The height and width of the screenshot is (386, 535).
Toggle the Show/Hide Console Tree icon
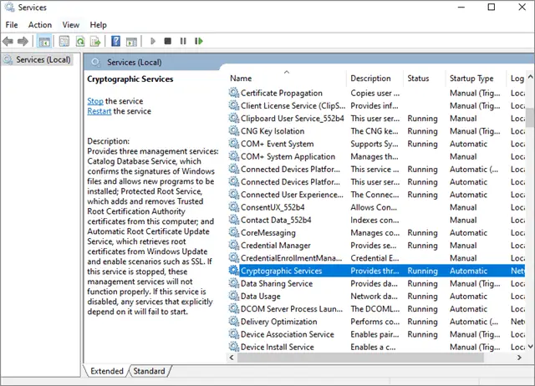[44, 42]
